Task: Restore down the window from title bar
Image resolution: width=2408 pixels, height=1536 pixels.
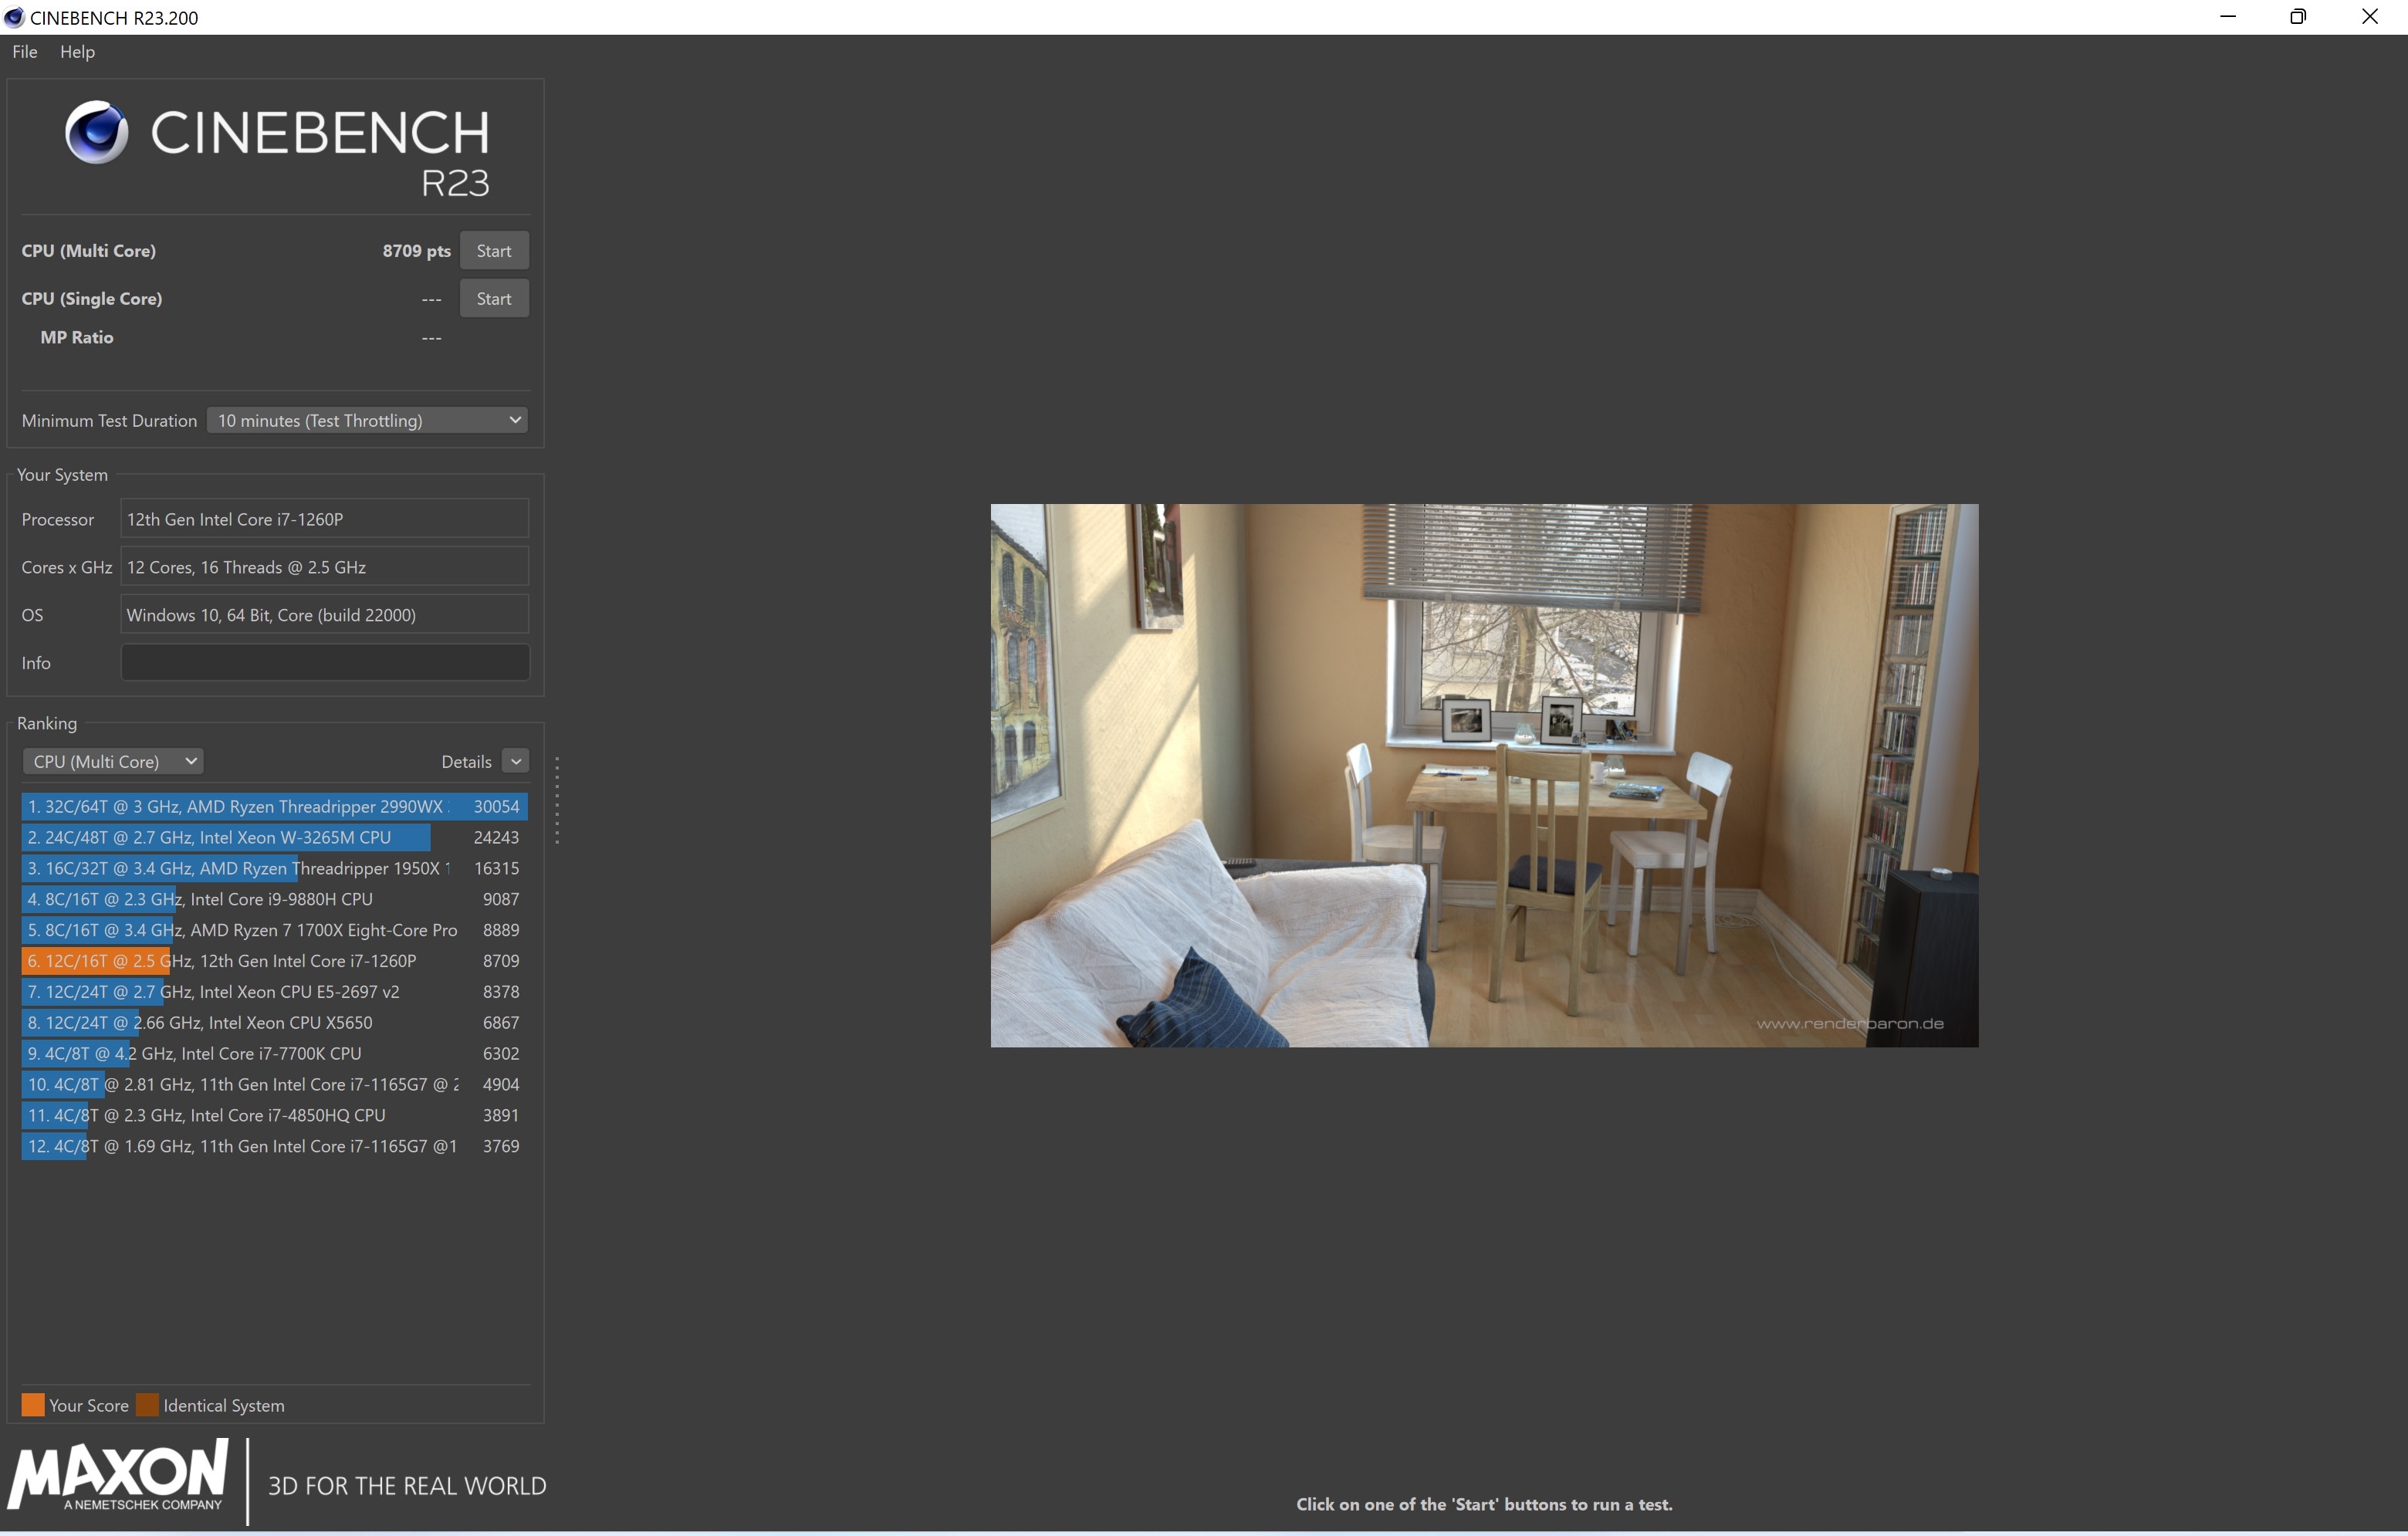Action: (2298, 17)
